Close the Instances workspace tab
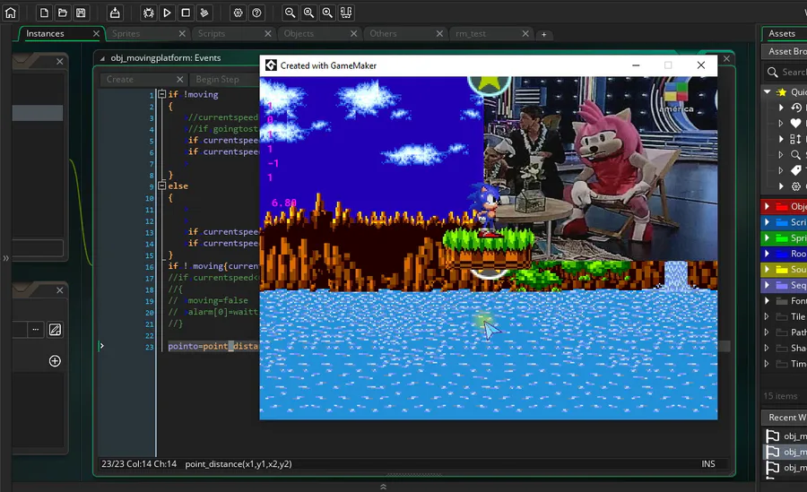 (x=96, y=33)
